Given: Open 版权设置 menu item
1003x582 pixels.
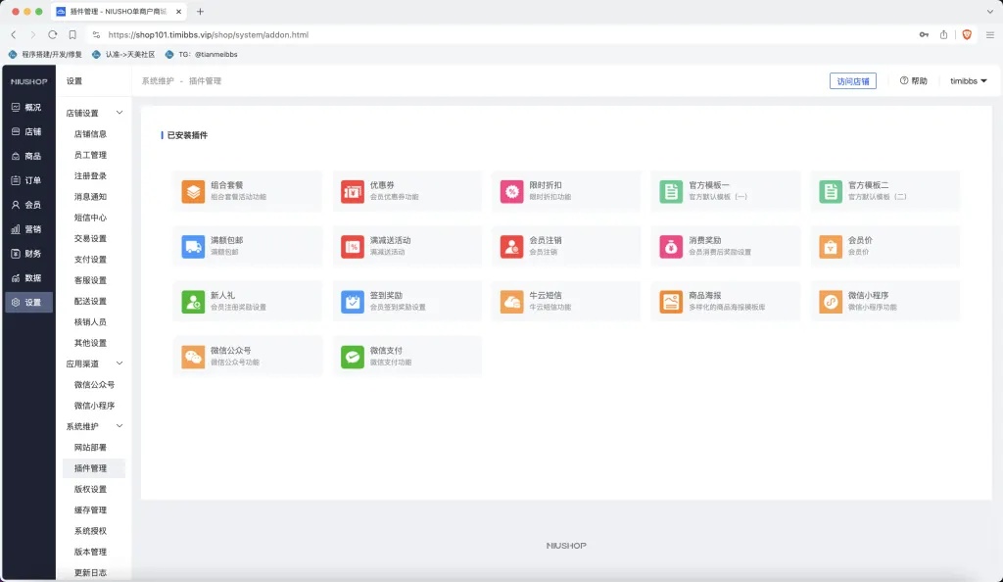Looking at the screenshot, I should point(90,489).
